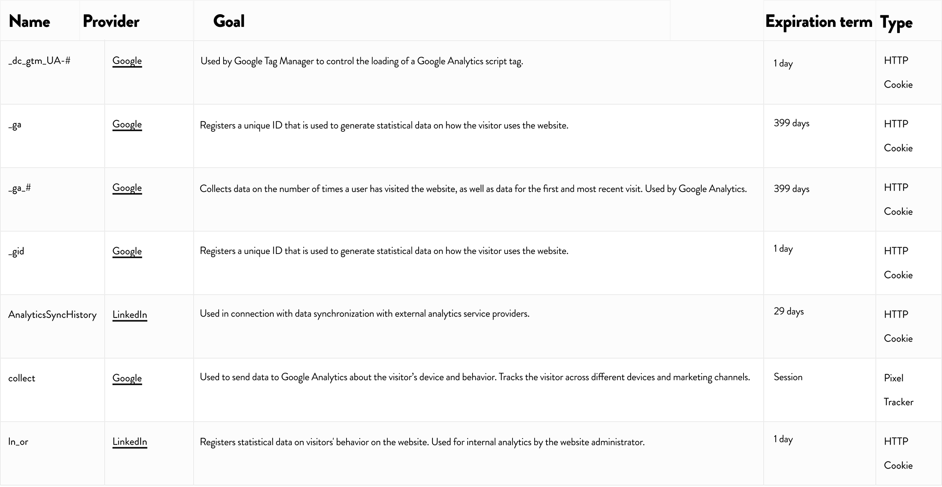This screenshot has width=942, height=487.
Task: Open the Google provider link for _ga
Action: [127, 125]
